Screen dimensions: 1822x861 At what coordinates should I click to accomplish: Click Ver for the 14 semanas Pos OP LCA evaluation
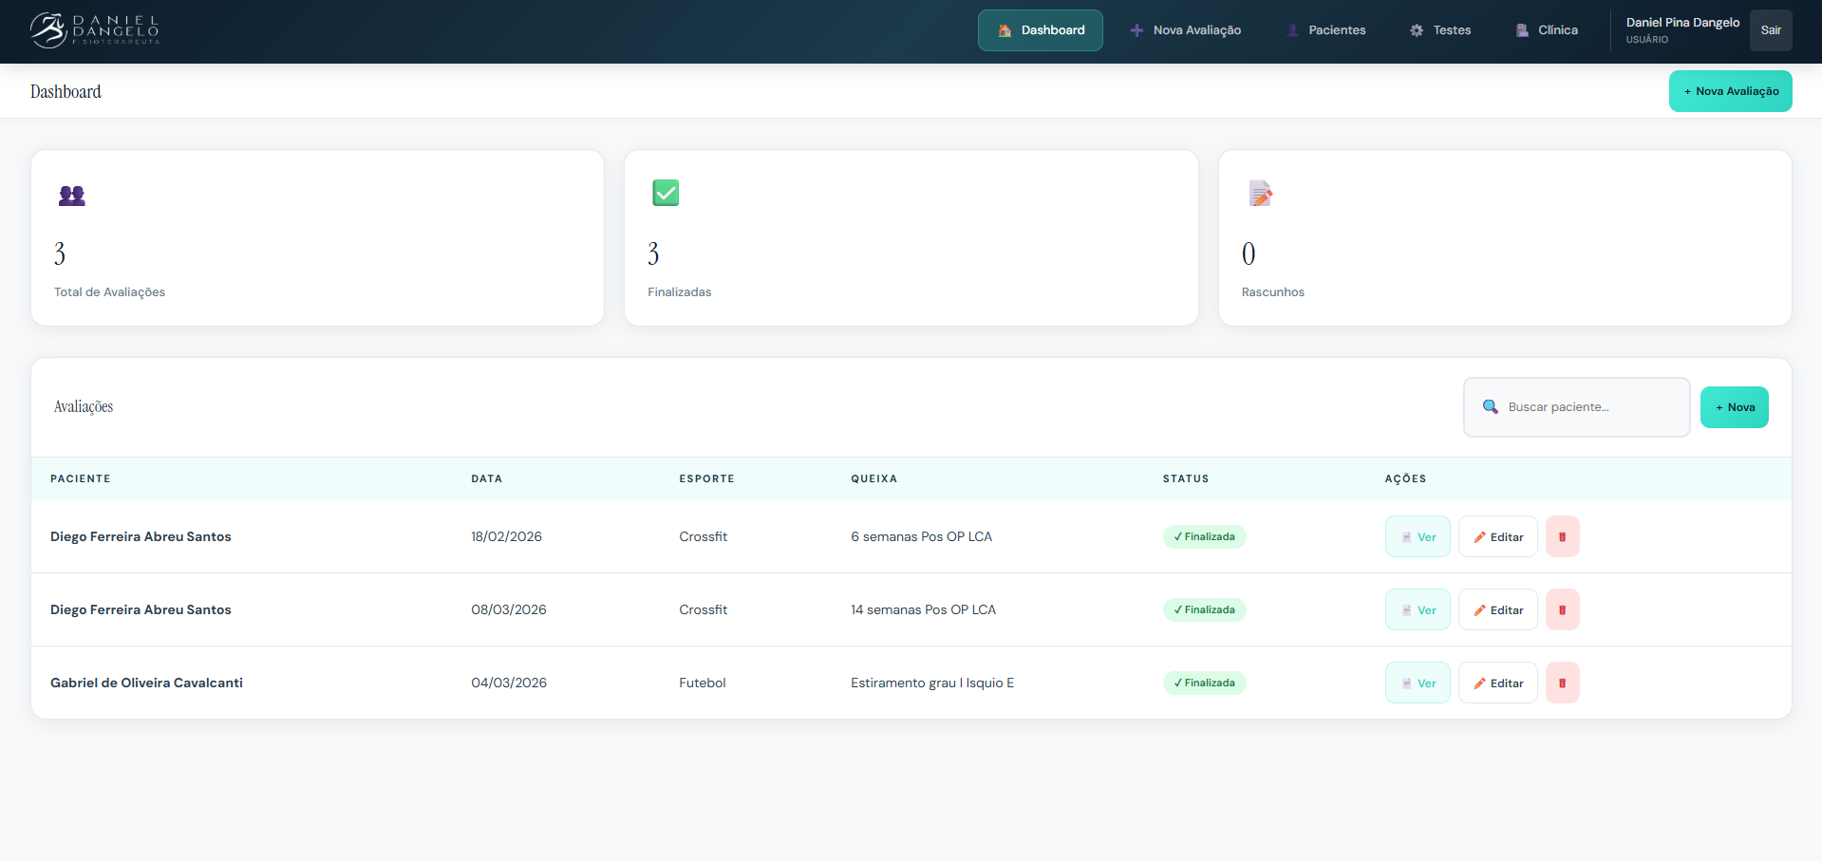click(1417, 609)
